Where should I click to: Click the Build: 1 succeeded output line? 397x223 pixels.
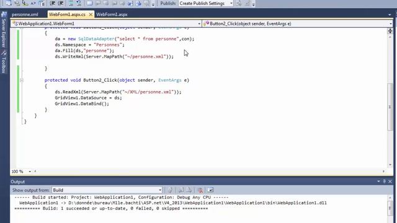(111, 209)
